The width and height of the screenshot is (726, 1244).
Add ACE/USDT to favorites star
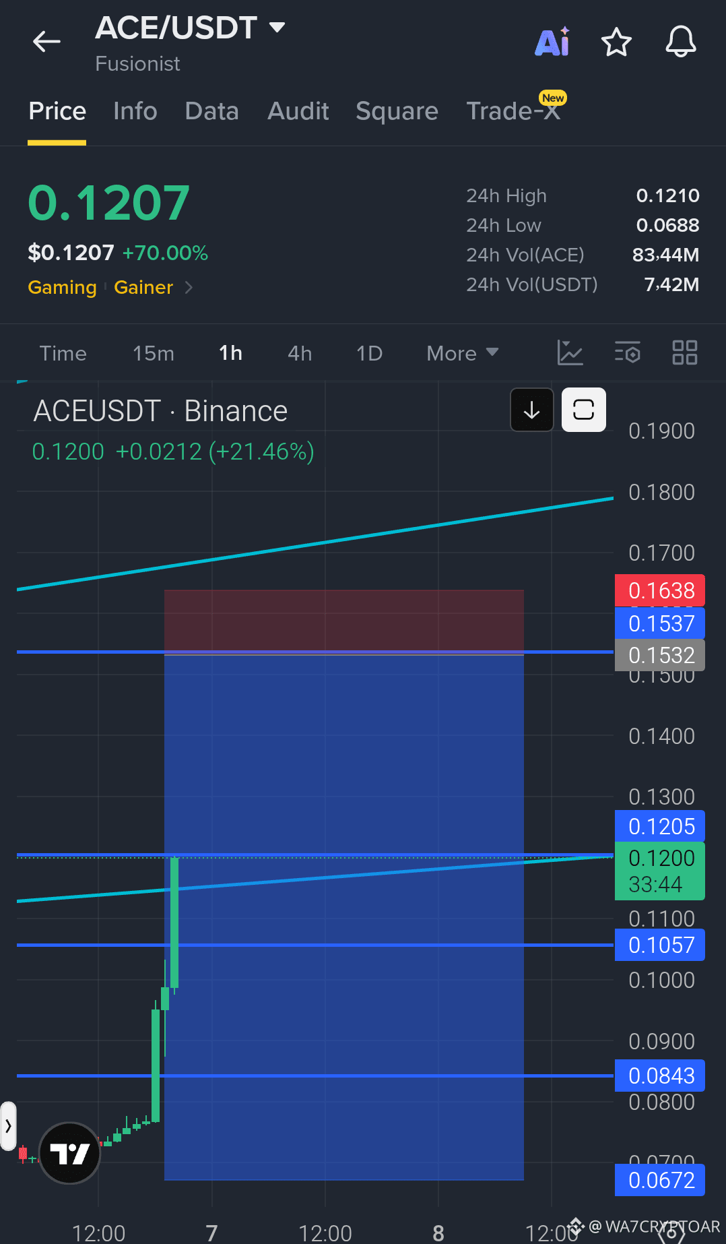tap(616, 42)
